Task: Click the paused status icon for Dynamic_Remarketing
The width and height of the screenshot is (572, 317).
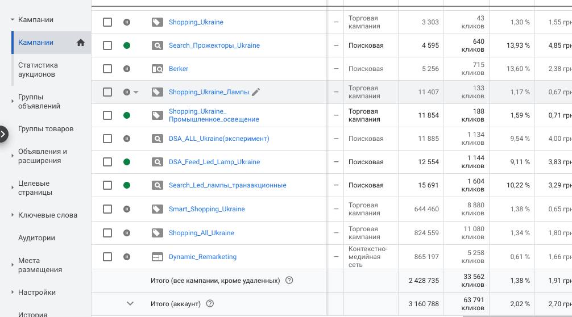Action: click(x=127, y=257)
